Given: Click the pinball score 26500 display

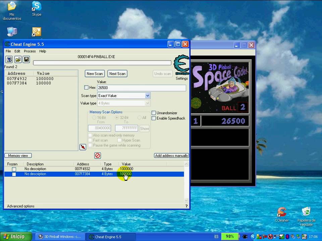Looking at the screenshot, I should tap(225, 121).
